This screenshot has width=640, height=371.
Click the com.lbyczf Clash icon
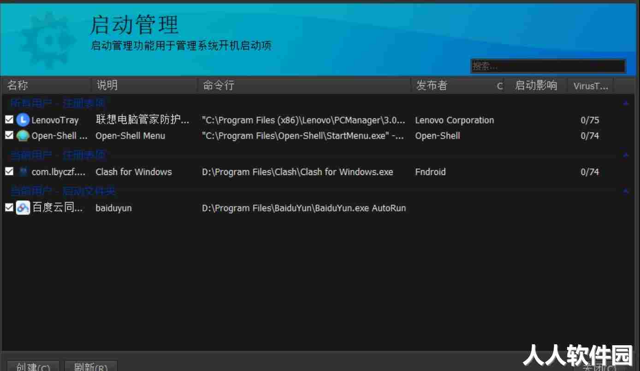coord(23,172)
